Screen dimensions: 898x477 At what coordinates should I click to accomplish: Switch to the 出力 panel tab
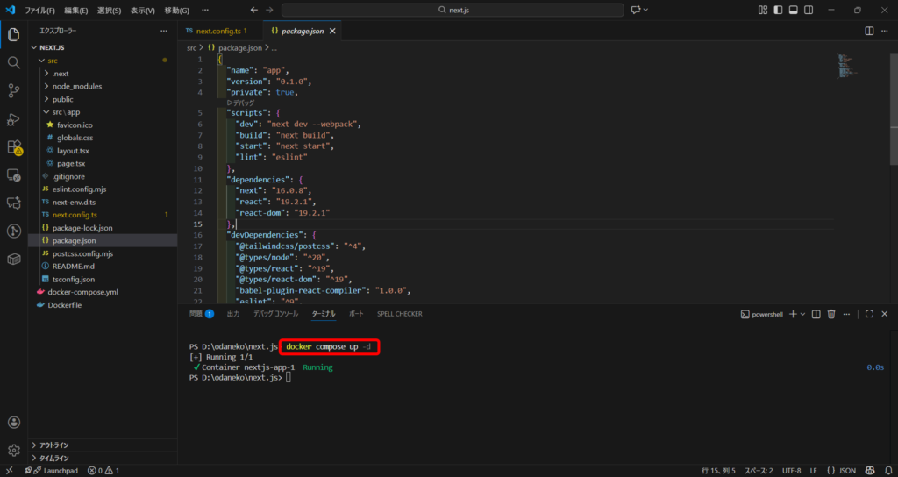pyautogui.click(x=233, y=313)
